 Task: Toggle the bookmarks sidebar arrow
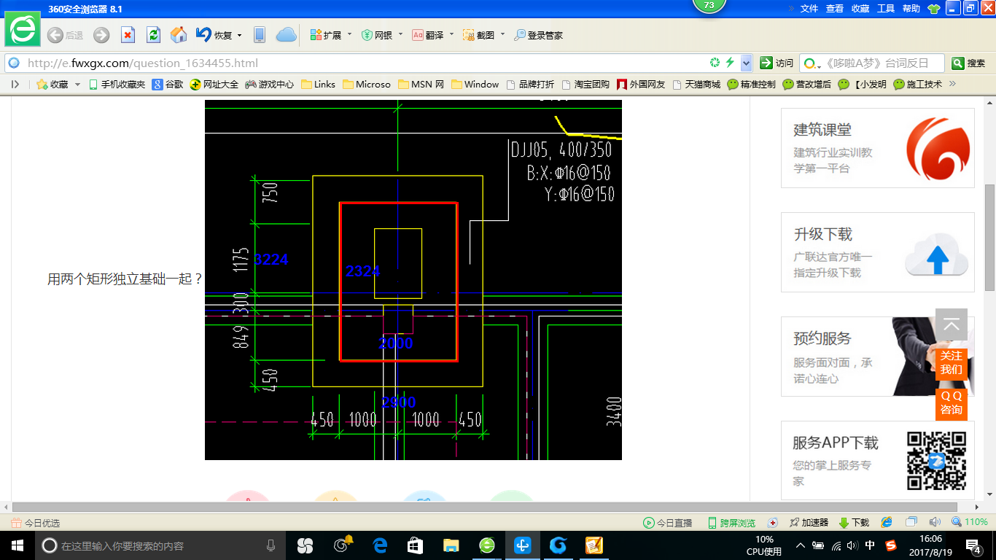pos(15,85)
